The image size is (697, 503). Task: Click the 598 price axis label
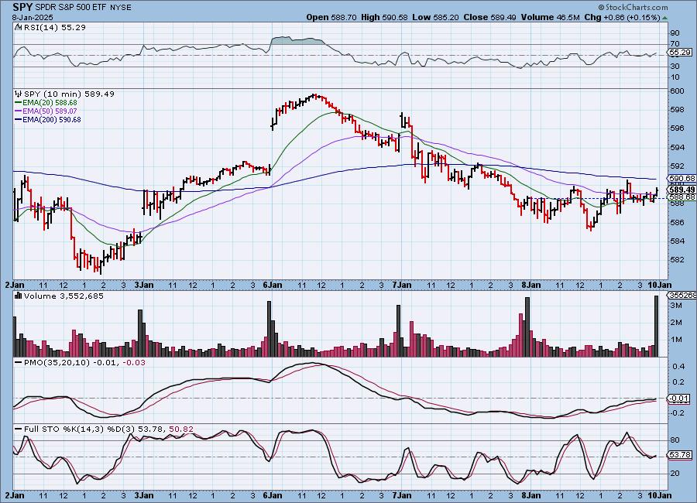tap(677, 110)
